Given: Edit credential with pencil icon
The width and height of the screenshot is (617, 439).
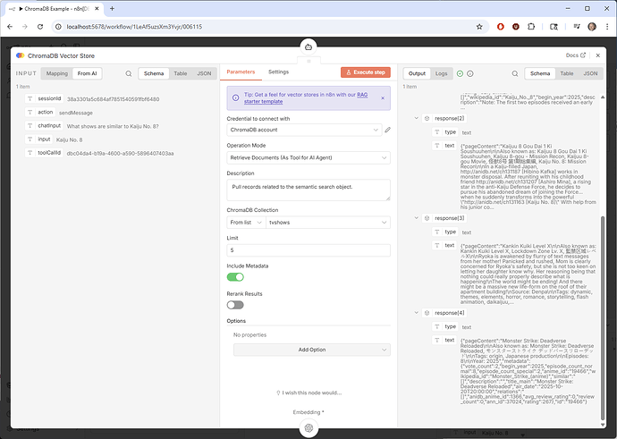Looking at the screenshot, I should tap(387, 130).
